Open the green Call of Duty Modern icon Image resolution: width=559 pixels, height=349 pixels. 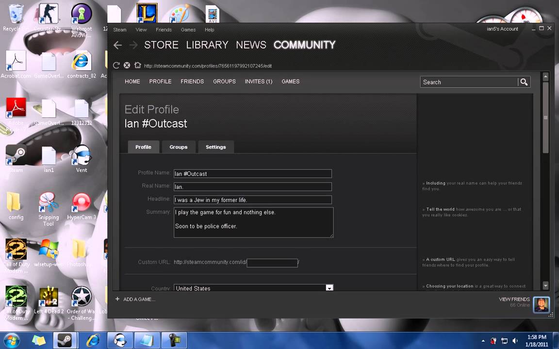(x=16, y=303)
